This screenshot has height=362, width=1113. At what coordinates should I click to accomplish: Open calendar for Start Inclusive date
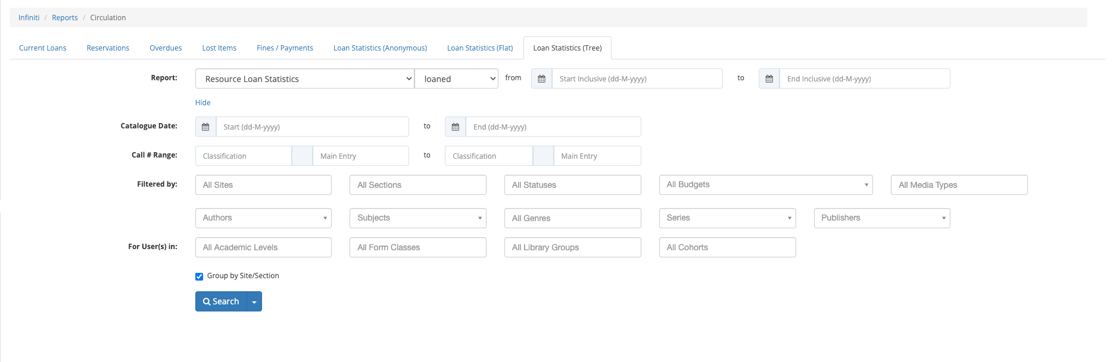pos(542,78)
